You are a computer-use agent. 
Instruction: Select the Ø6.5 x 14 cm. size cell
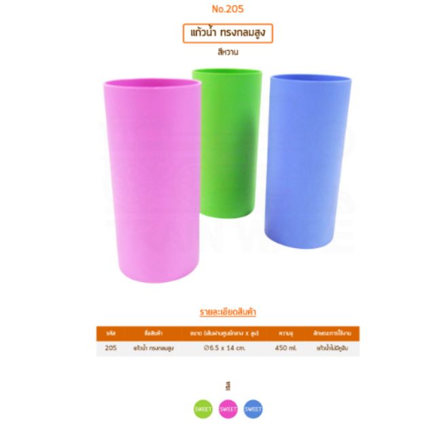(224, 348)
